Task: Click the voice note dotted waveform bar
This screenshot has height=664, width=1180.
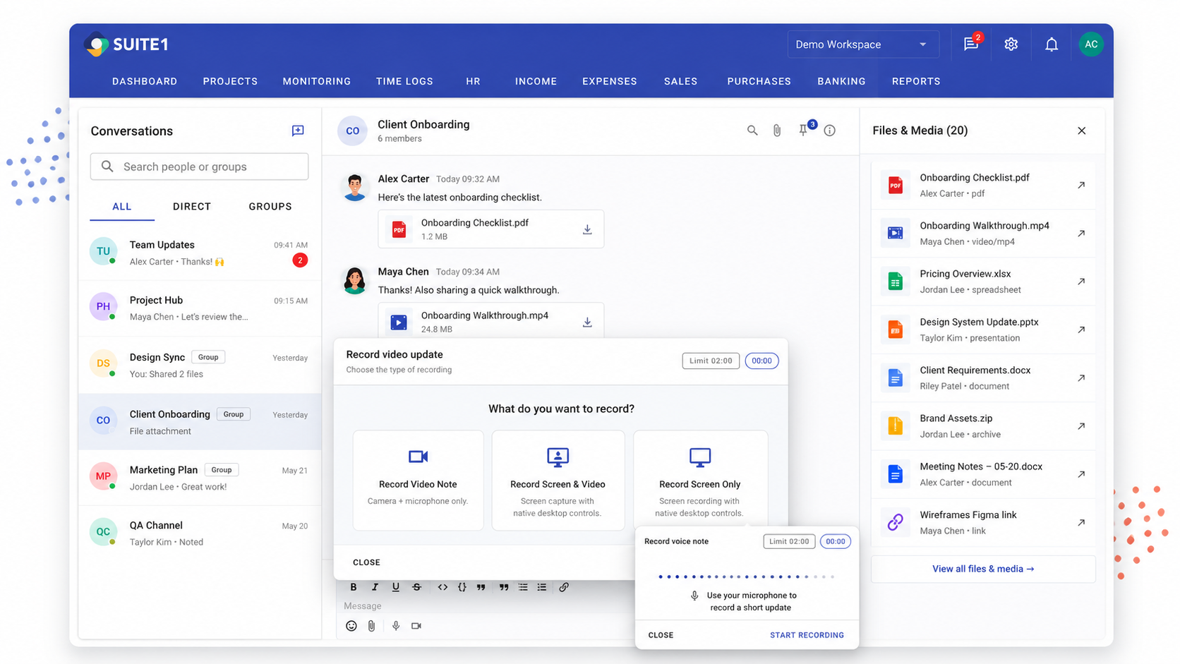Action: pos(747,577)
